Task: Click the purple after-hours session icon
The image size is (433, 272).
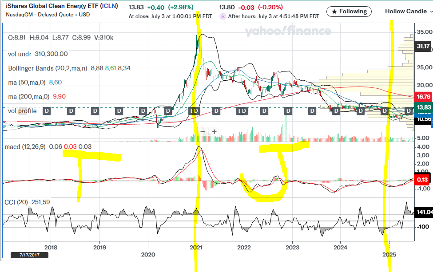Action: click(x=222, y=16)
